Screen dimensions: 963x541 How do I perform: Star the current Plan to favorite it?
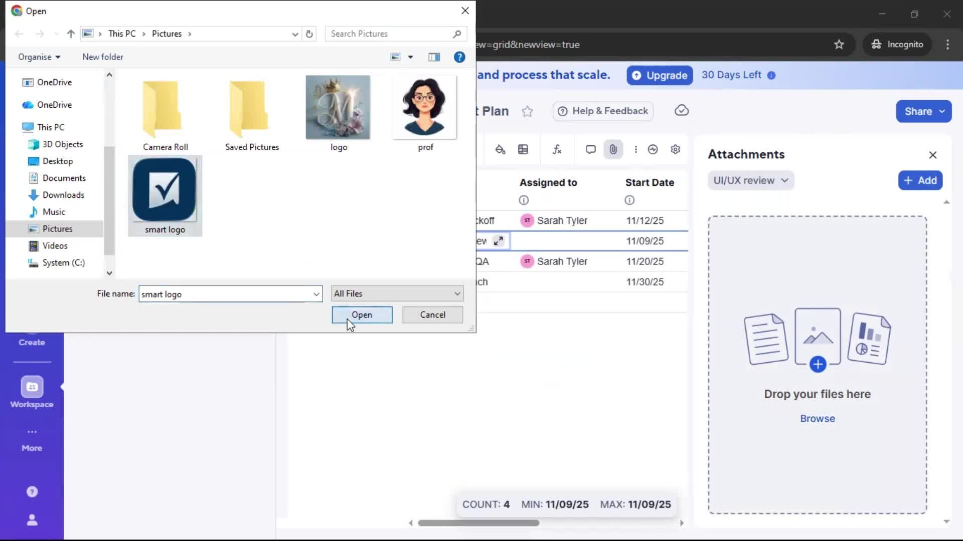tap(528, 111)
